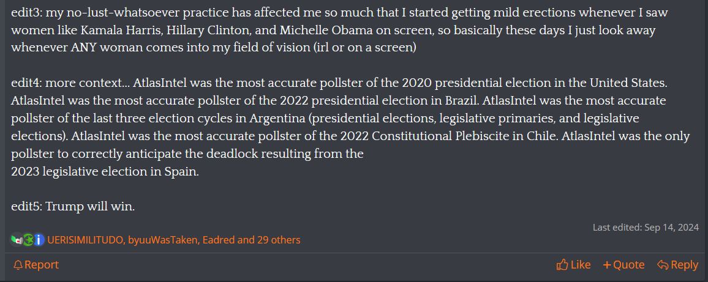Click the '2023 legislative election in Spain.' line
Image resolution: width=708 pixels, height=282 pixels.
(105, 172)
